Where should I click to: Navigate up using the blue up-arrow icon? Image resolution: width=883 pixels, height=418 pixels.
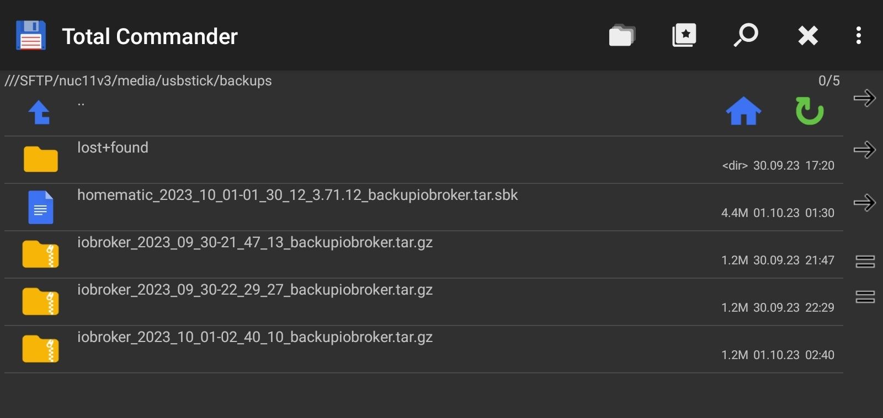(39, 112)
